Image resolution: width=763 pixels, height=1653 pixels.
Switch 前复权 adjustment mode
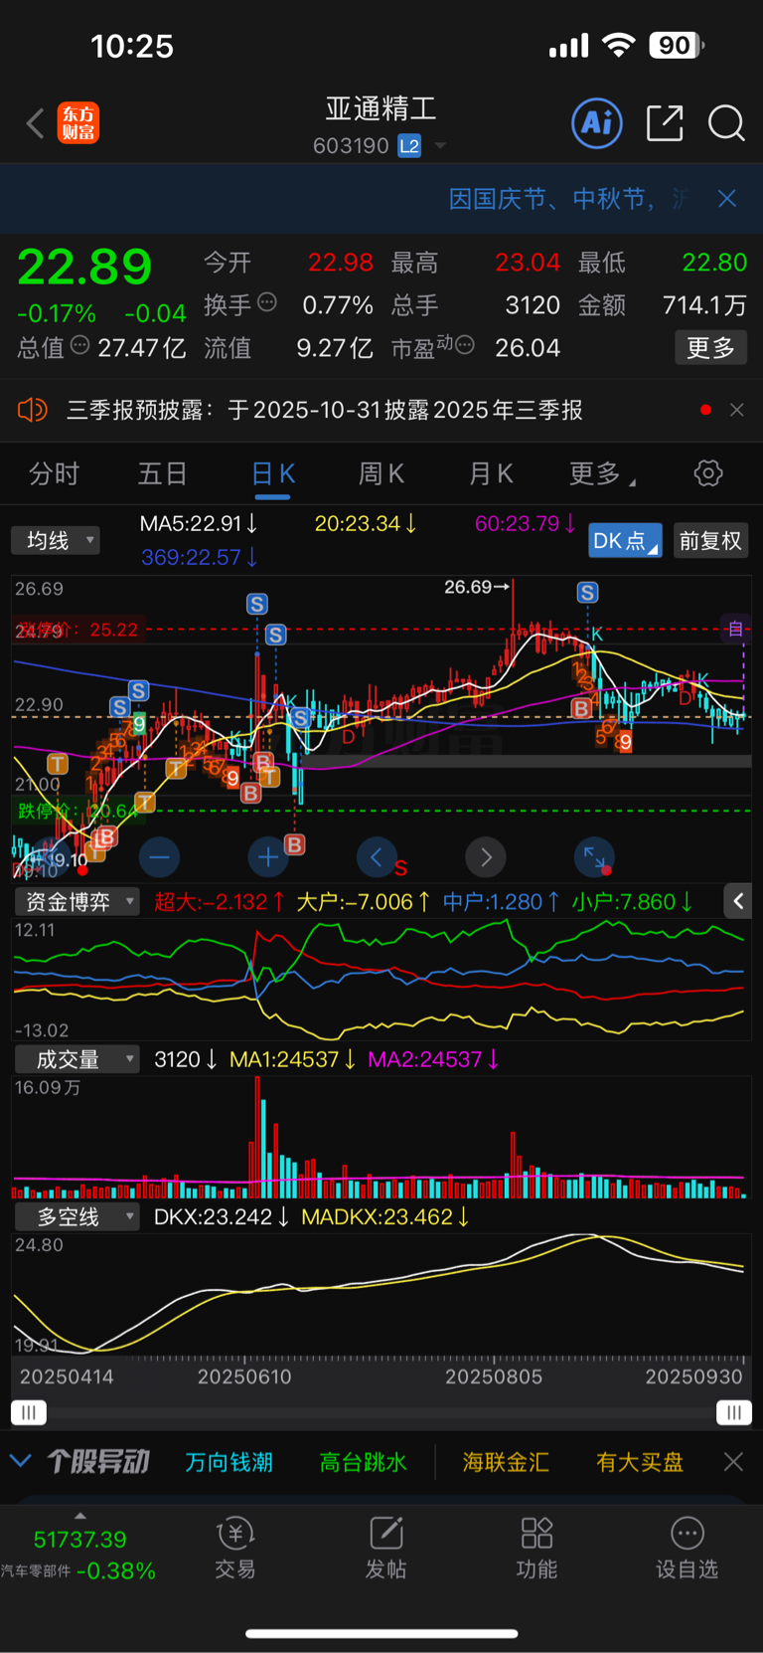tap(710, 540)
